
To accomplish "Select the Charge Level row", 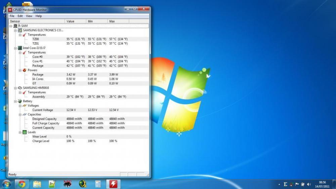I will pyautogui.click(x=41, y=141).
